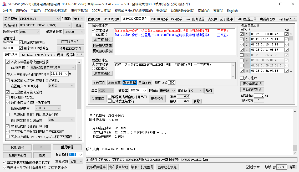Click 关闭串口 button
The image size is (299, 172).
coord(98,99)
